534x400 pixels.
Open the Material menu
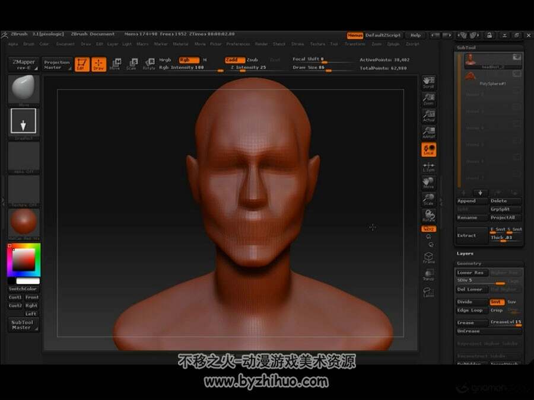[x=180, y=44]
